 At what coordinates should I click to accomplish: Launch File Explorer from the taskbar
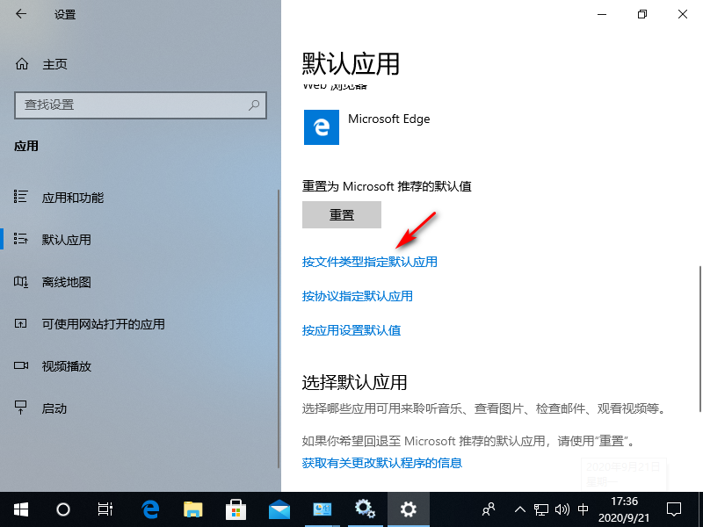(x=192, y=509)
